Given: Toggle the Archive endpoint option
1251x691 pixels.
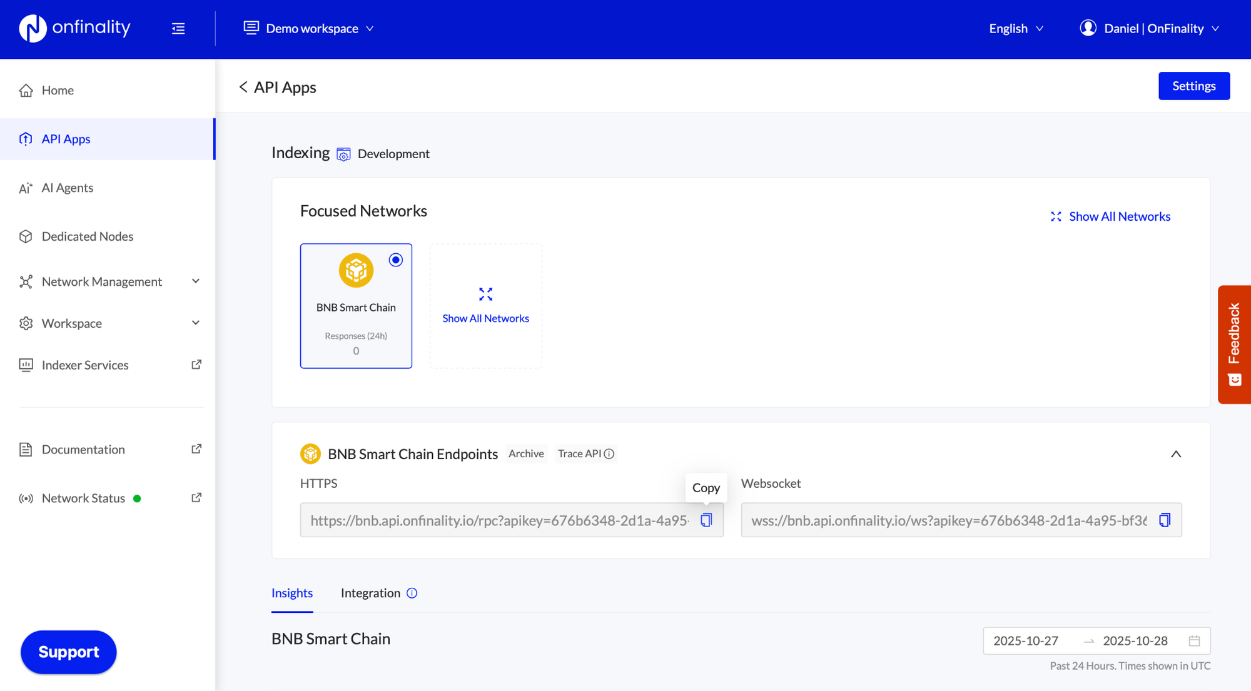Looking at the screenshot, I should tap(526, 453).
